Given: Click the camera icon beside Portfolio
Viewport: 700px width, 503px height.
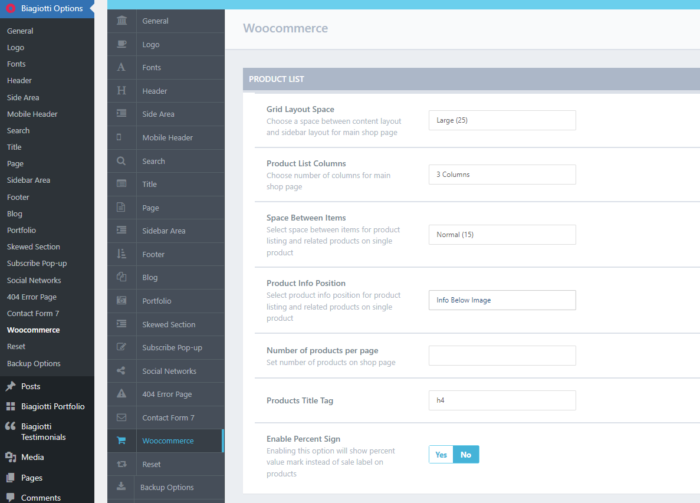Looking at the screenshot, I should click(x=121, y=300).
